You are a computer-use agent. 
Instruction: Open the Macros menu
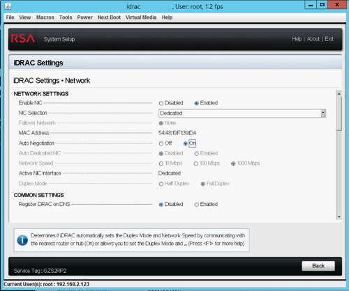(45, 17)
